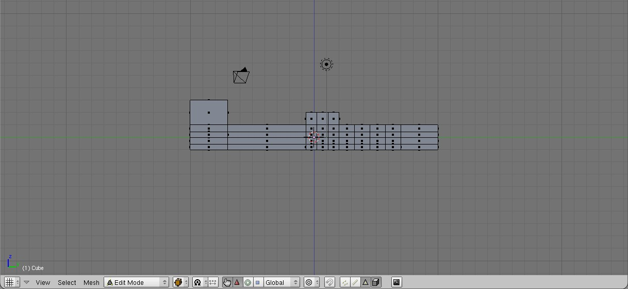Click the render this window image icon

coord(396,282)
